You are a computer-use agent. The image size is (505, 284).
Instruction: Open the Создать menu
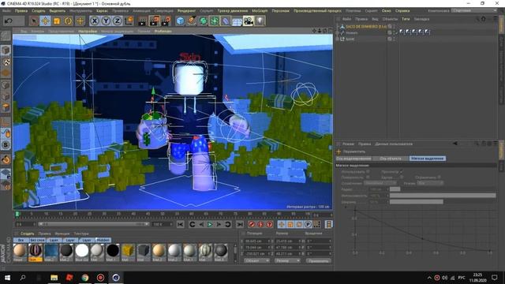(39, 10)
